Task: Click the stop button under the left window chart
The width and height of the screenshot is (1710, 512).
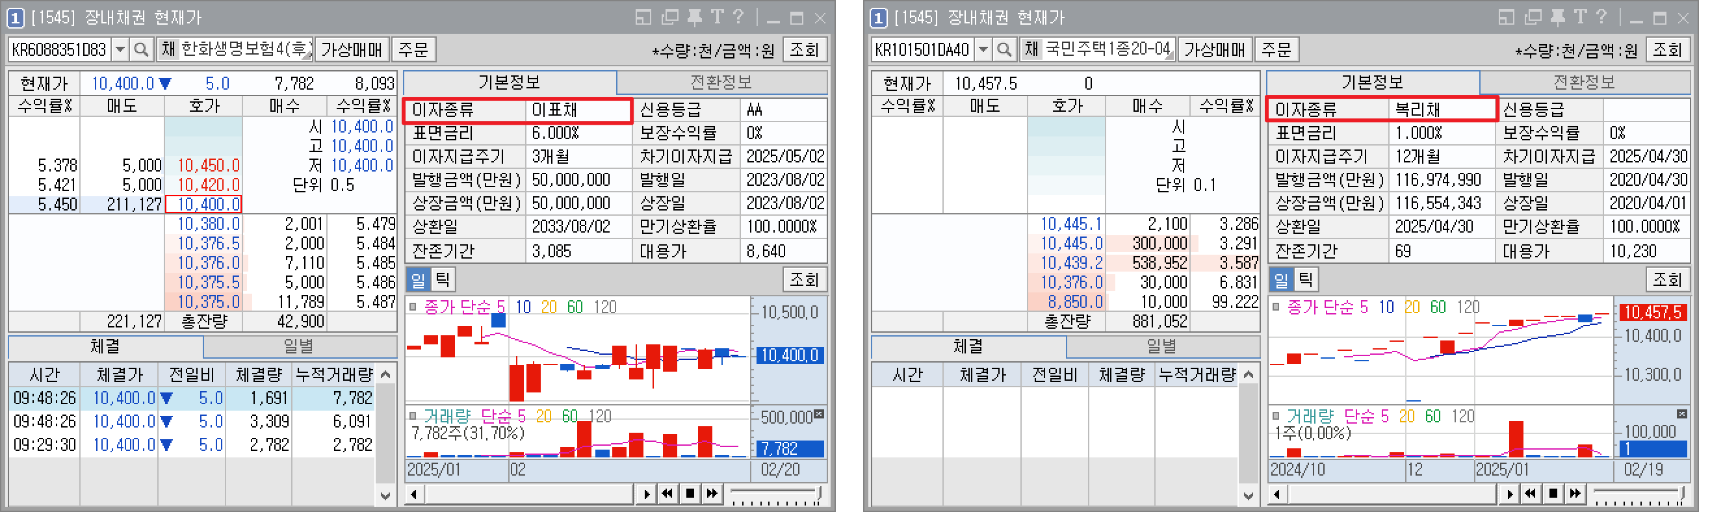Action: (690, 493)
